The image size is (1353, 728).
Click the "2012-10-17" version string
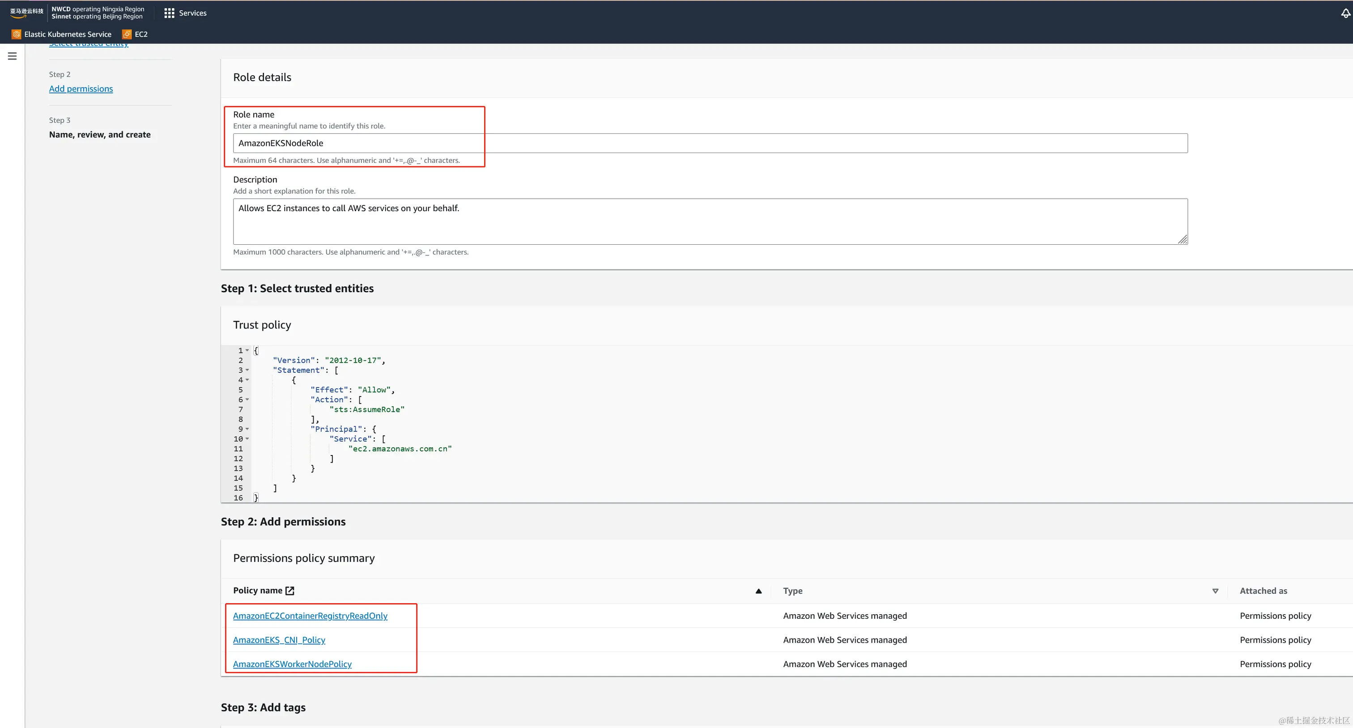(353, 360)
